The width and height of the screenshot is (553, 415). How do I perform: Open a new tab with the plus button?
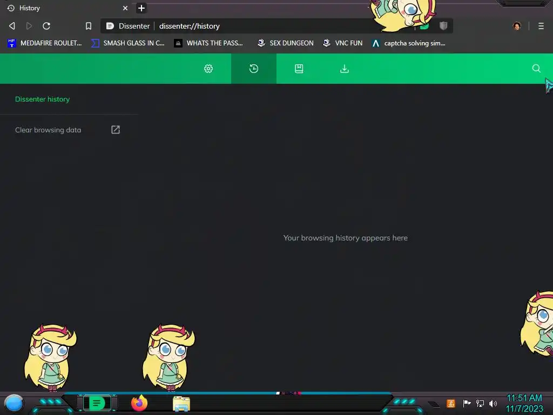[141, 8]
